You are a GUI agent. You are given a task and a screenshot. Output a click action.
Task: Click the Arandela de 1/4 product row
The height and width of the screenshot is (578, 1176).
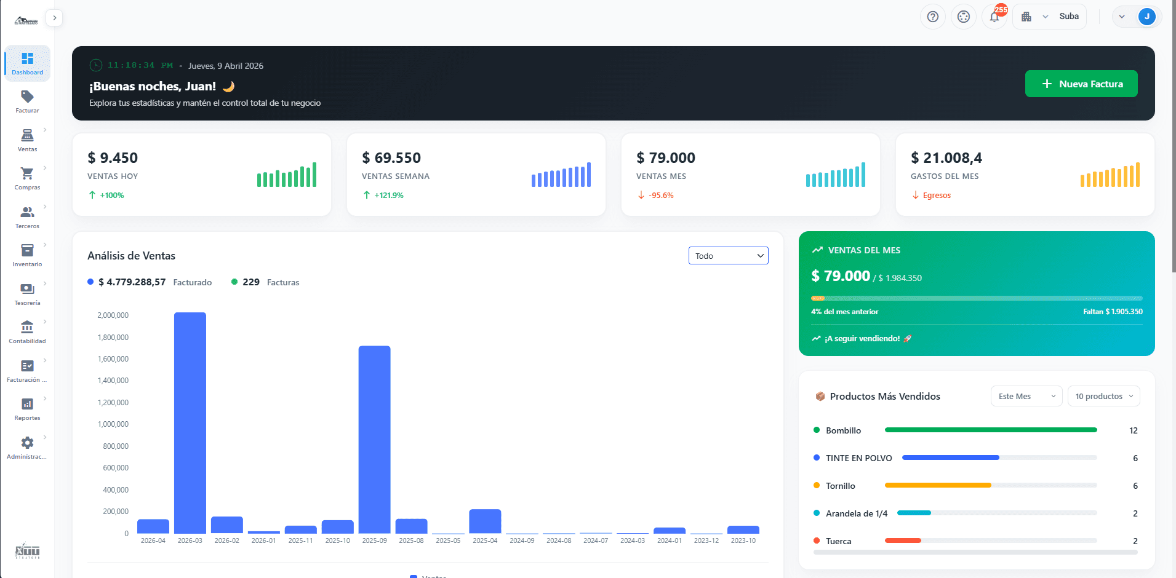(975, 513)
